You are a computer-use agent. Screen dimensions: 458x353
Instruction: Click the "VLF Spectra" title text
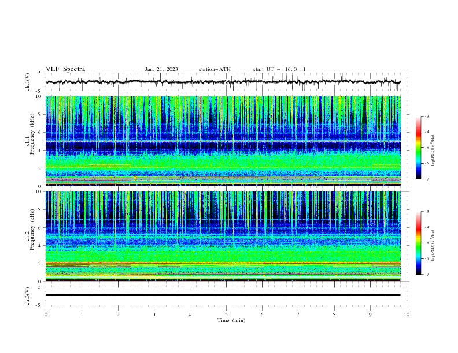coord(65,69)
